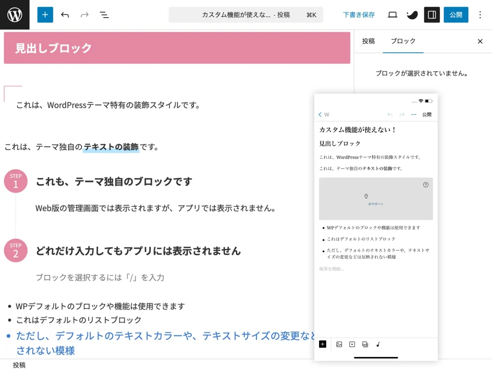The image size is (492, 371).
Task: Click list item これはデフォルトのリストブロック
Action: 78,320
